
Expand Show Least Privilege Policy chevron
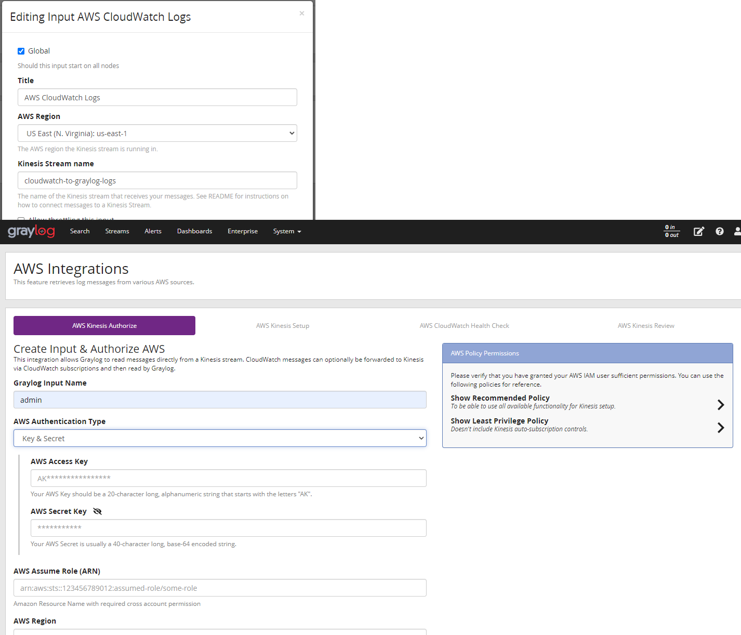[721, 428]
